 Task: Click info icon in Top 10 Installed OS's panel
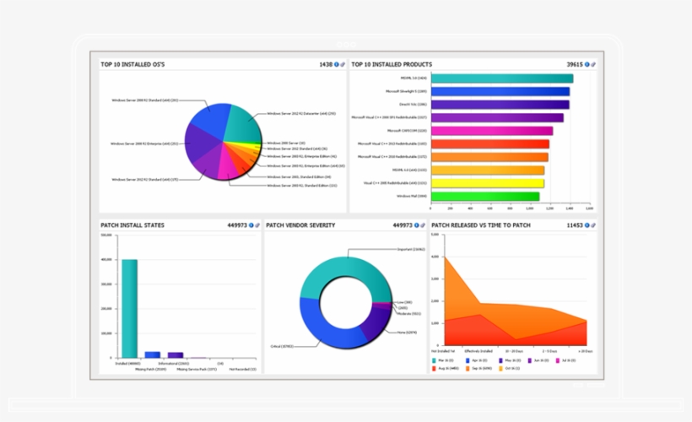337,64
